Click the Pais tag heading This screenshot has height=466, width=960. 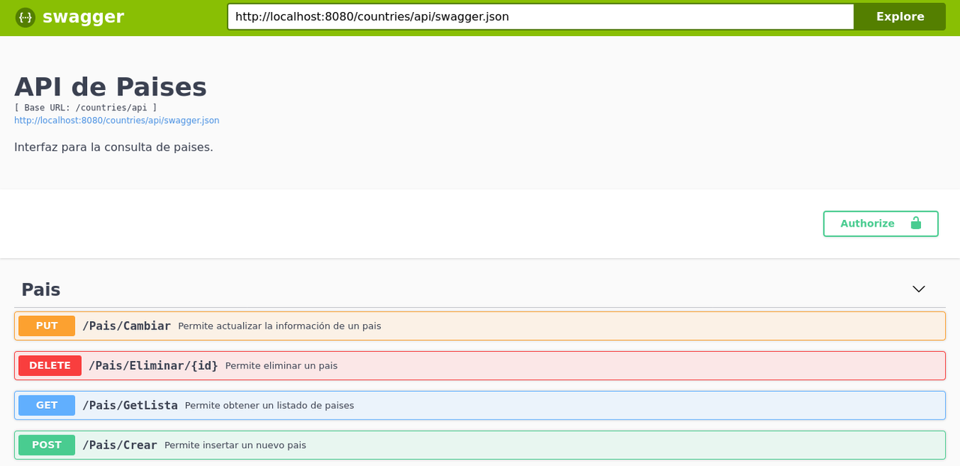point(40,290)
